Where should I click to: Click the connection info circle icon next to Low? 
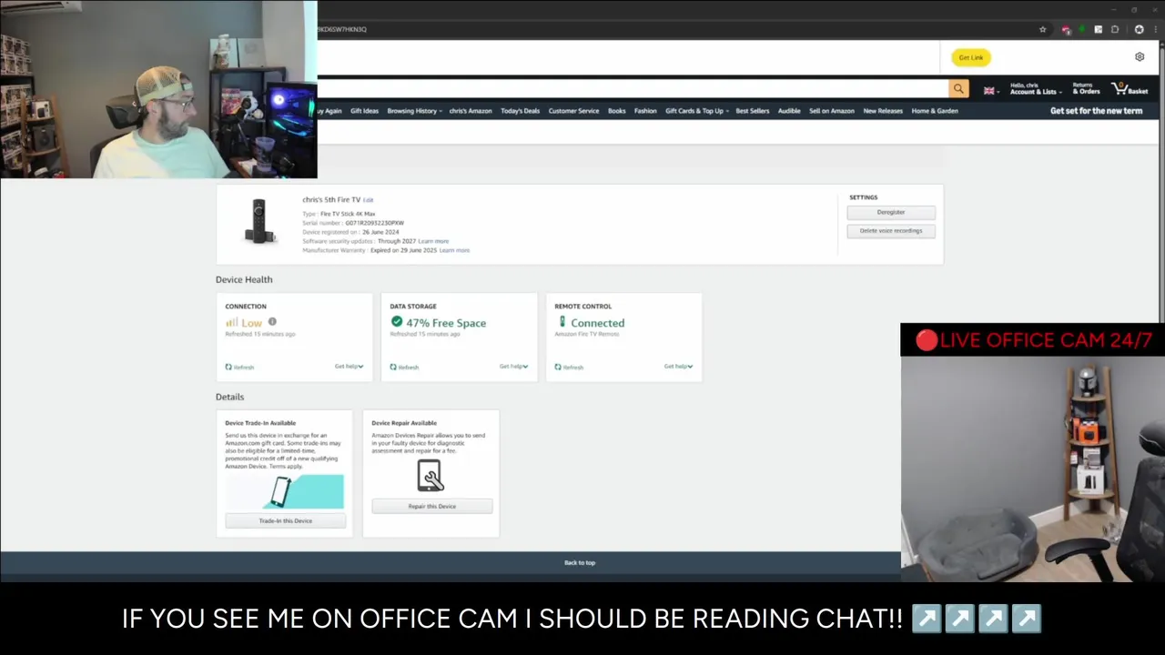(272, 322)
